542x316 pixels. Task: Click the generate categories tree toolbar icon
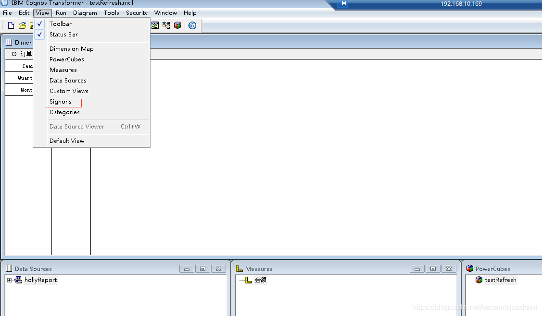click(166, 25)
